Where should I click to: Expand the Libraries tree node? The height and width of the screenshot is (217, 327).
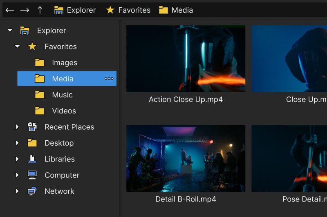coord(17,159)
